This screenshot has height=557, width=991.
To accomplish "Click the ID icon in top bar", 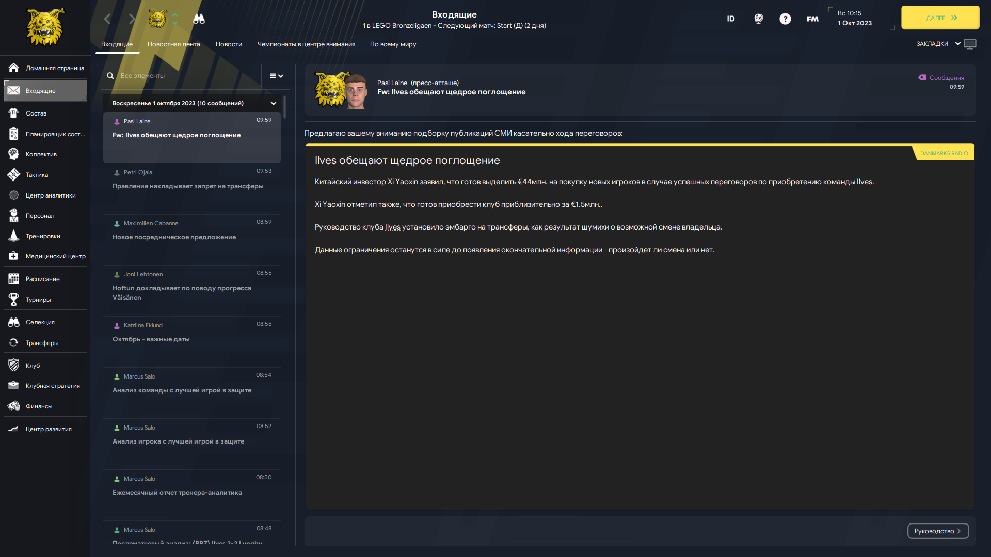I will (x=731, y=19).
